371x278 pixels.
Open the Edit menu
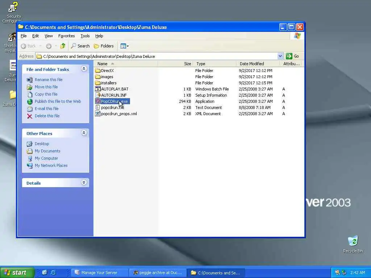(x=36, y=36)
